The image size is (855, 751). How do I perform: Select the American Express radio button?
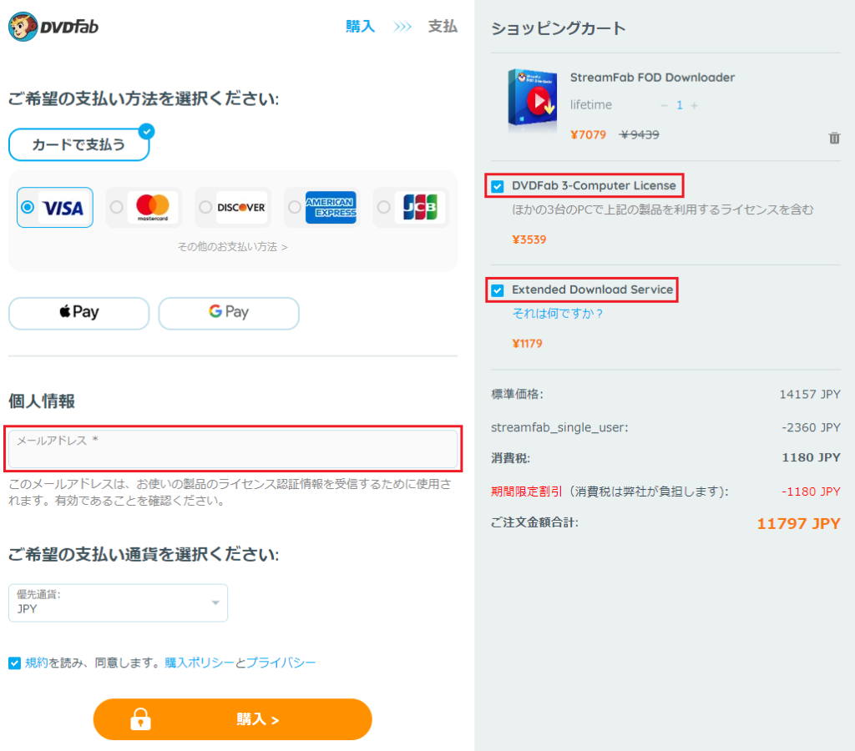coord(295,207)
